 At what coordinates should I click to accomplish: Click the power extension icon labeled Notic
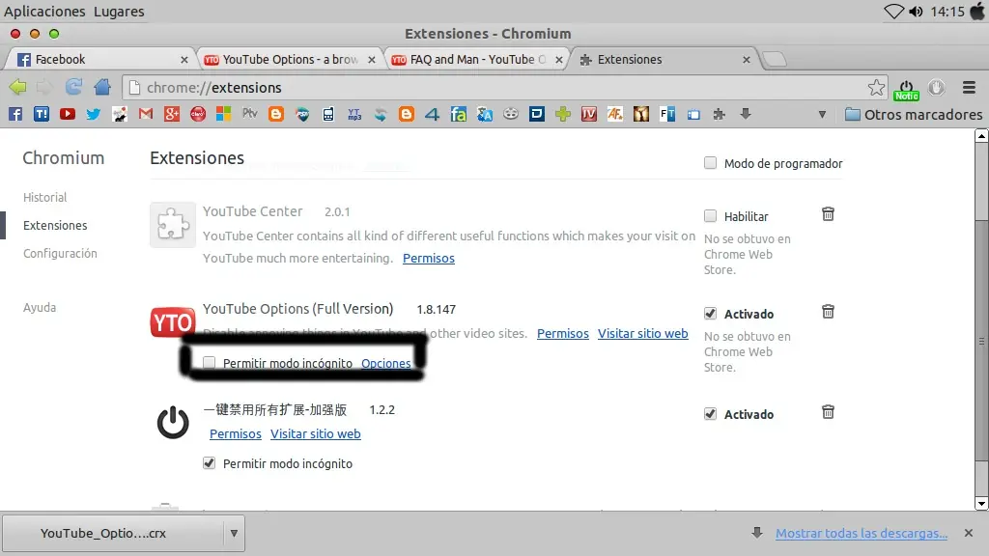click(x=906, y=89)
